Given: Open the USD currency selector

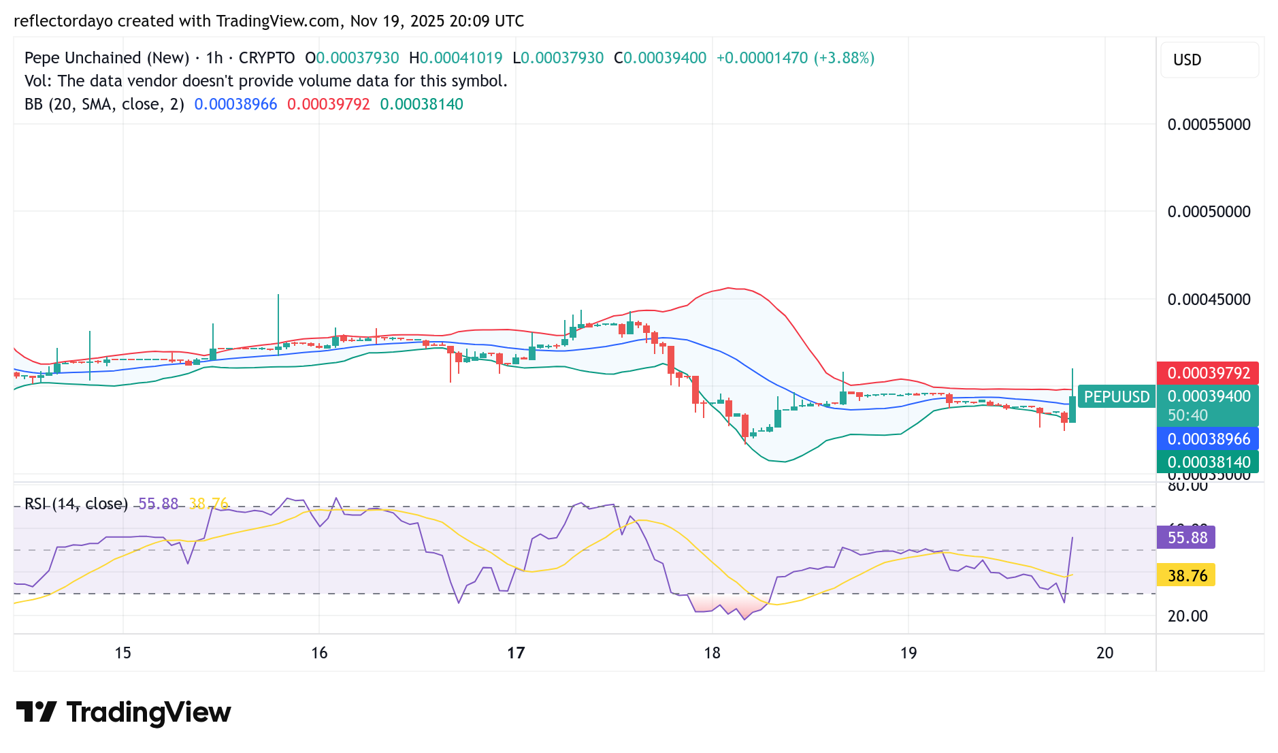Looking at the screenshot, I should (x=1209, y=60).
